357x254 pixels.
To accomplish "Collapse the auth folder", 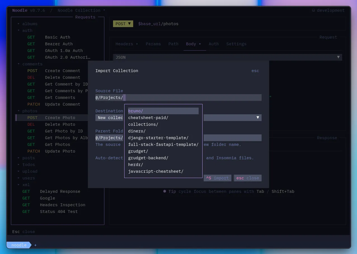I will (x=25, y=30).
